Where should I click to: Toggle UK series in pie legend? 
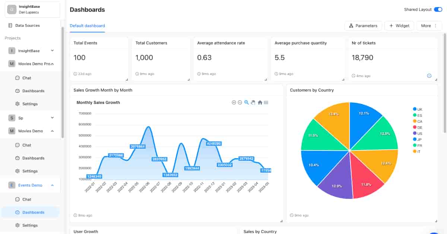(417, 109)
